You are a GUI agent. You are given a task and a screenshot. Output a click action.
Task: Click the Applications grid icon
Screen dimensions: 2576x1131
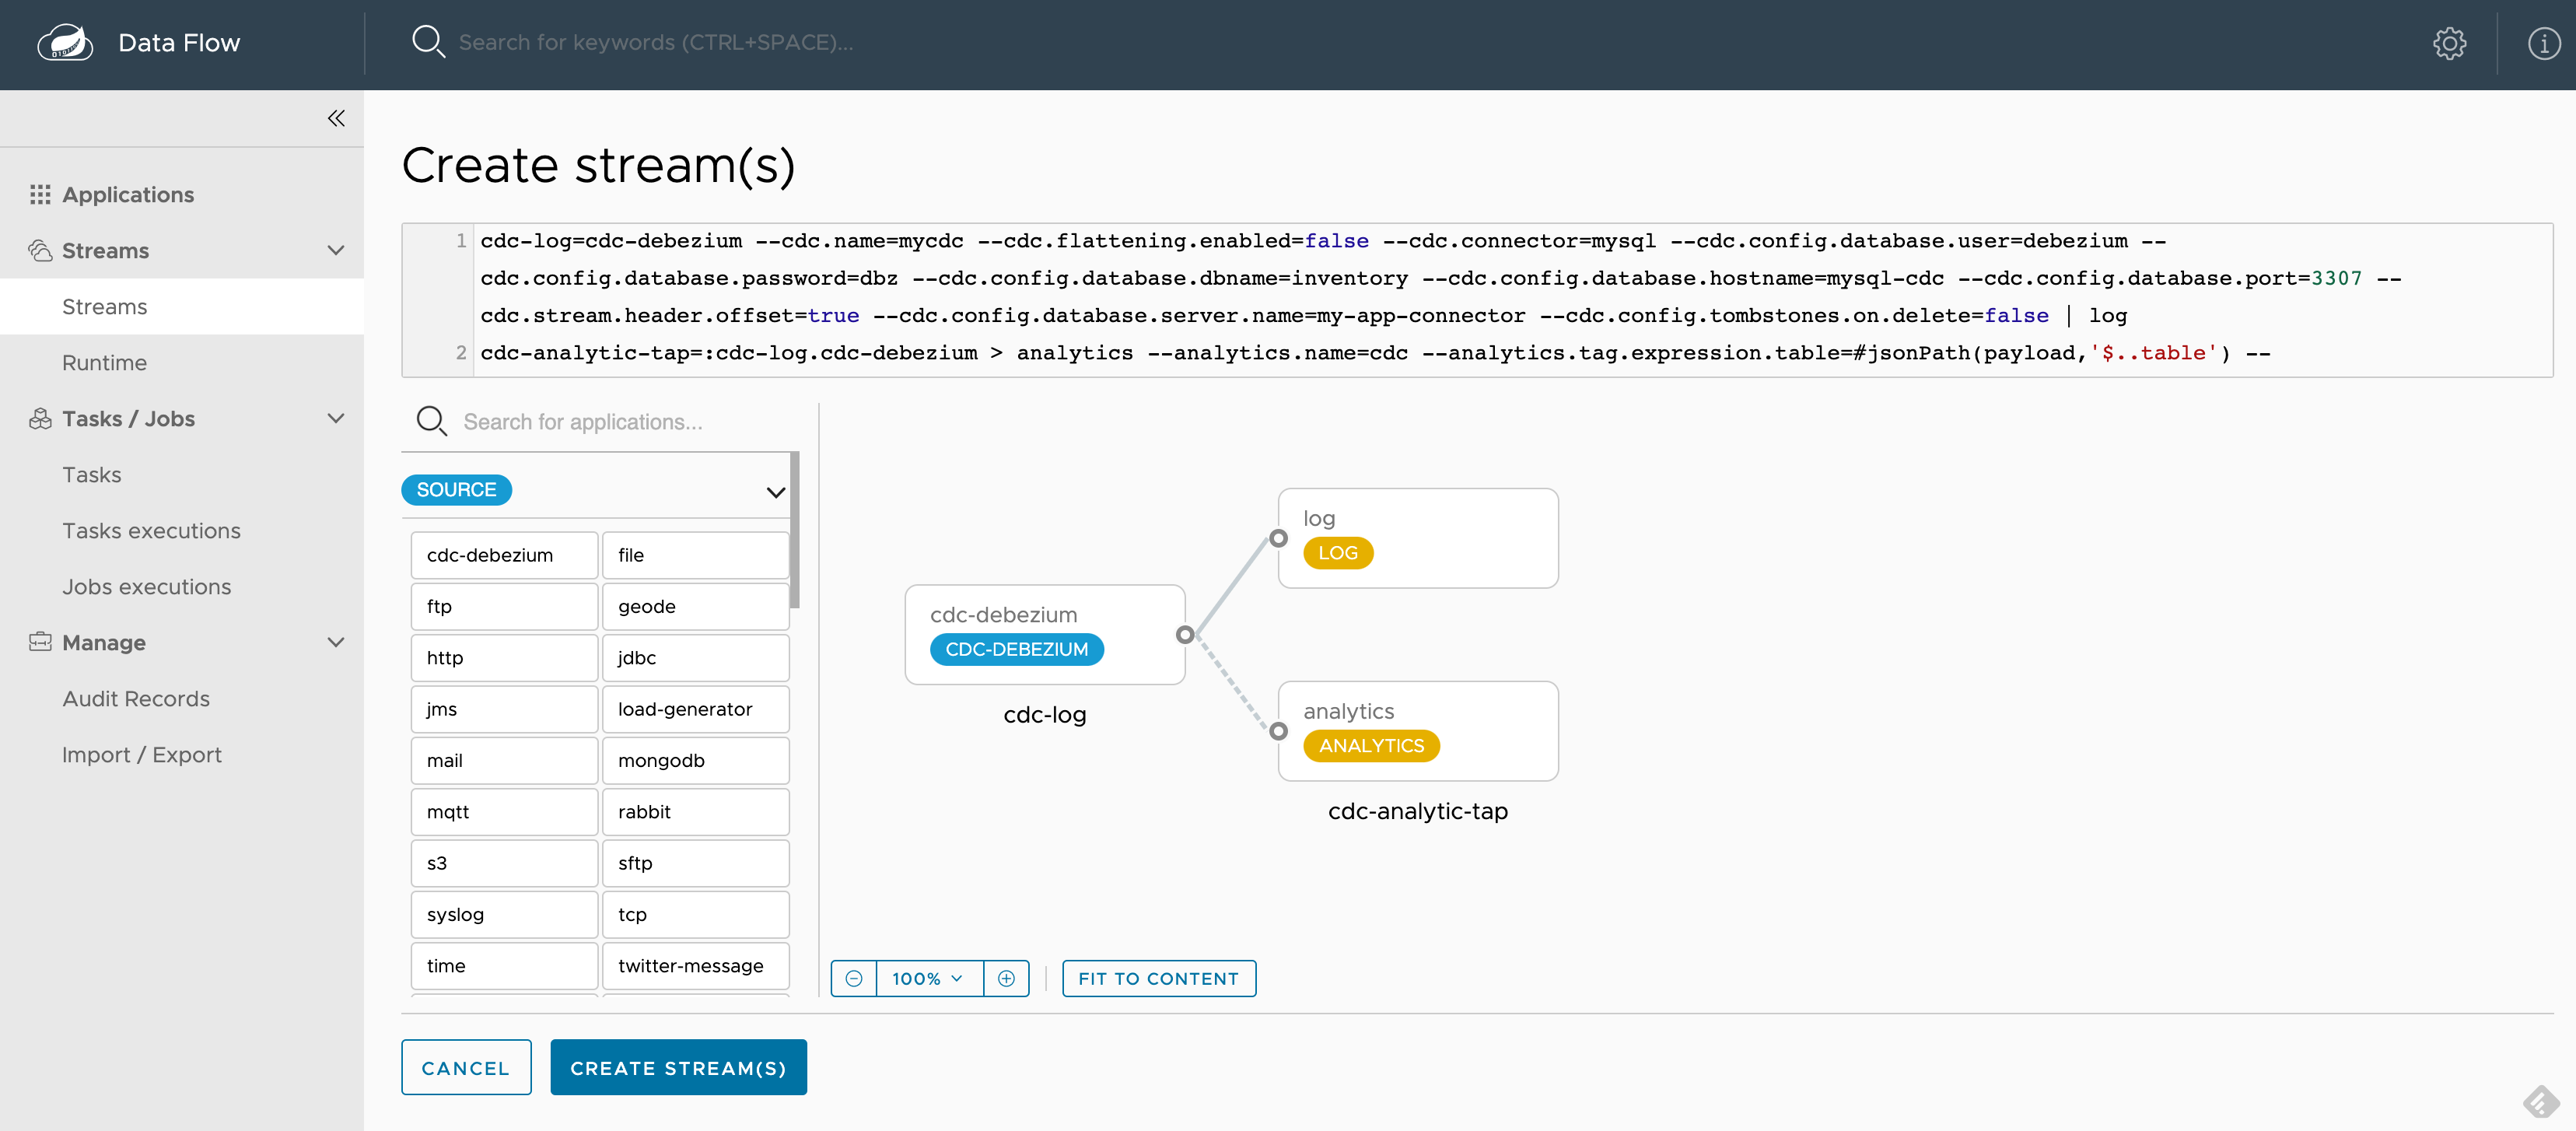[x=40, y=194]
